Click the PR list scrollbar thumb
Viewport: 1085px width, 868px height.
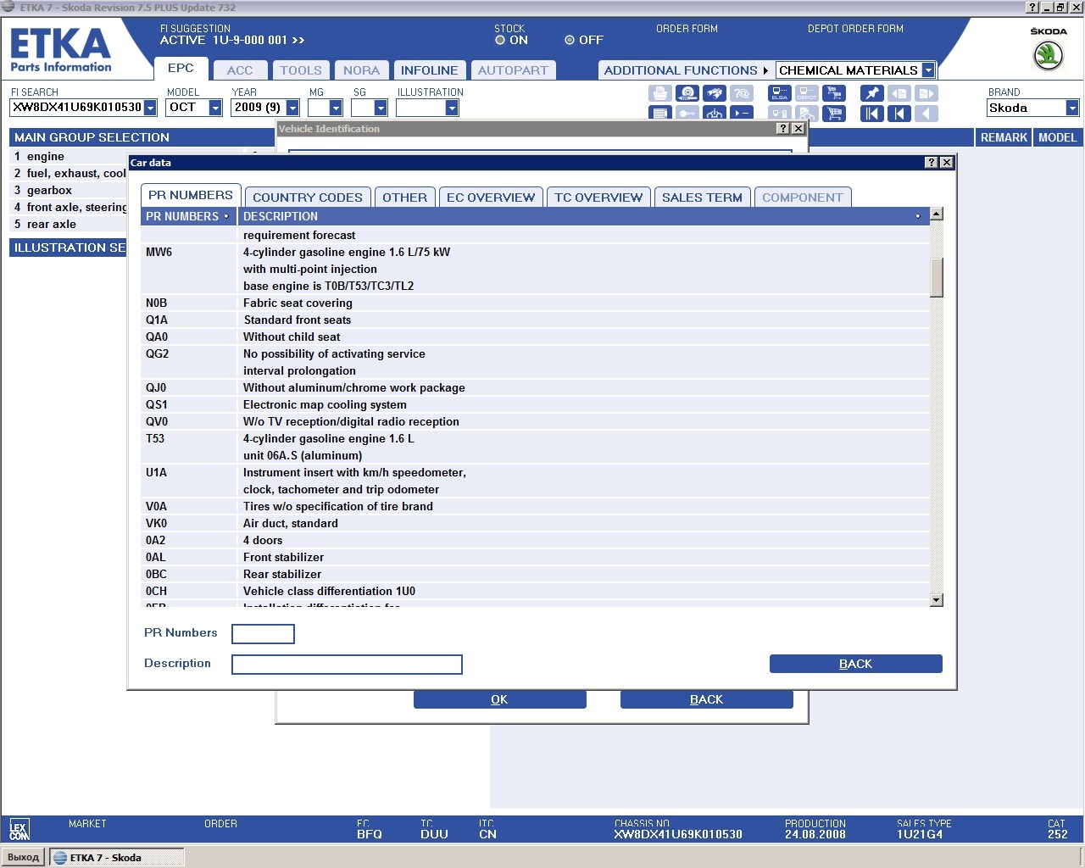936,277
